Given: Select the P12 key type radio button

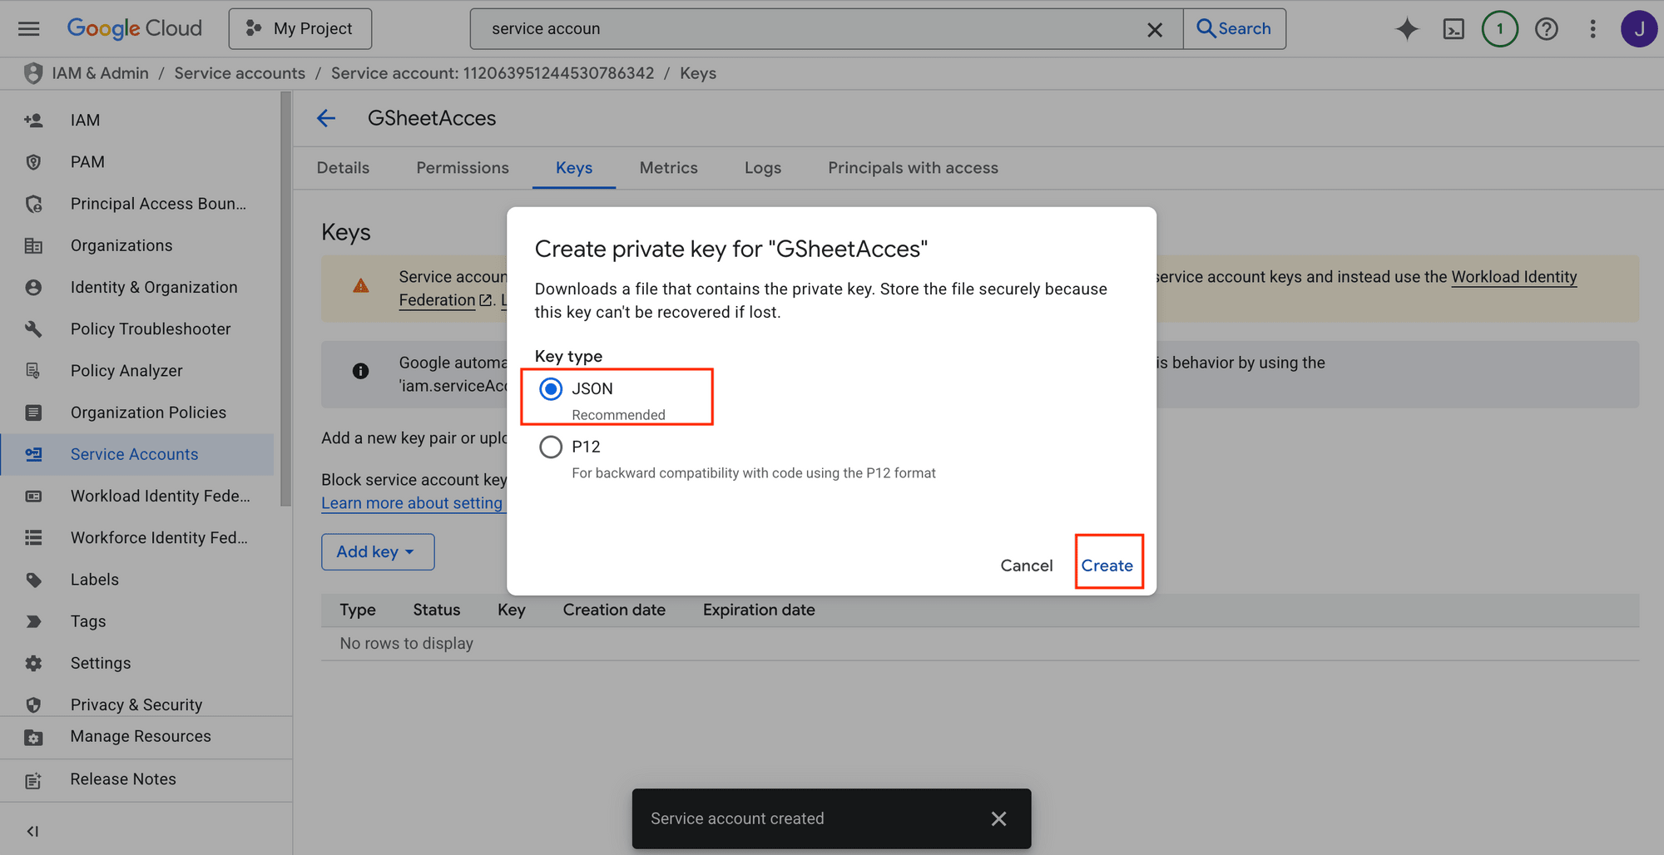Looking at the screenshot, I should (551, 447).
